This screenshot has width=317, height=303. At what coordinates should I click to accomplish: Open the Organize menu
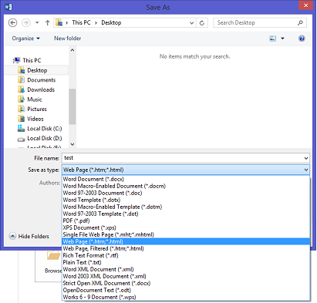pyautogui.click(x=25, y=39)
